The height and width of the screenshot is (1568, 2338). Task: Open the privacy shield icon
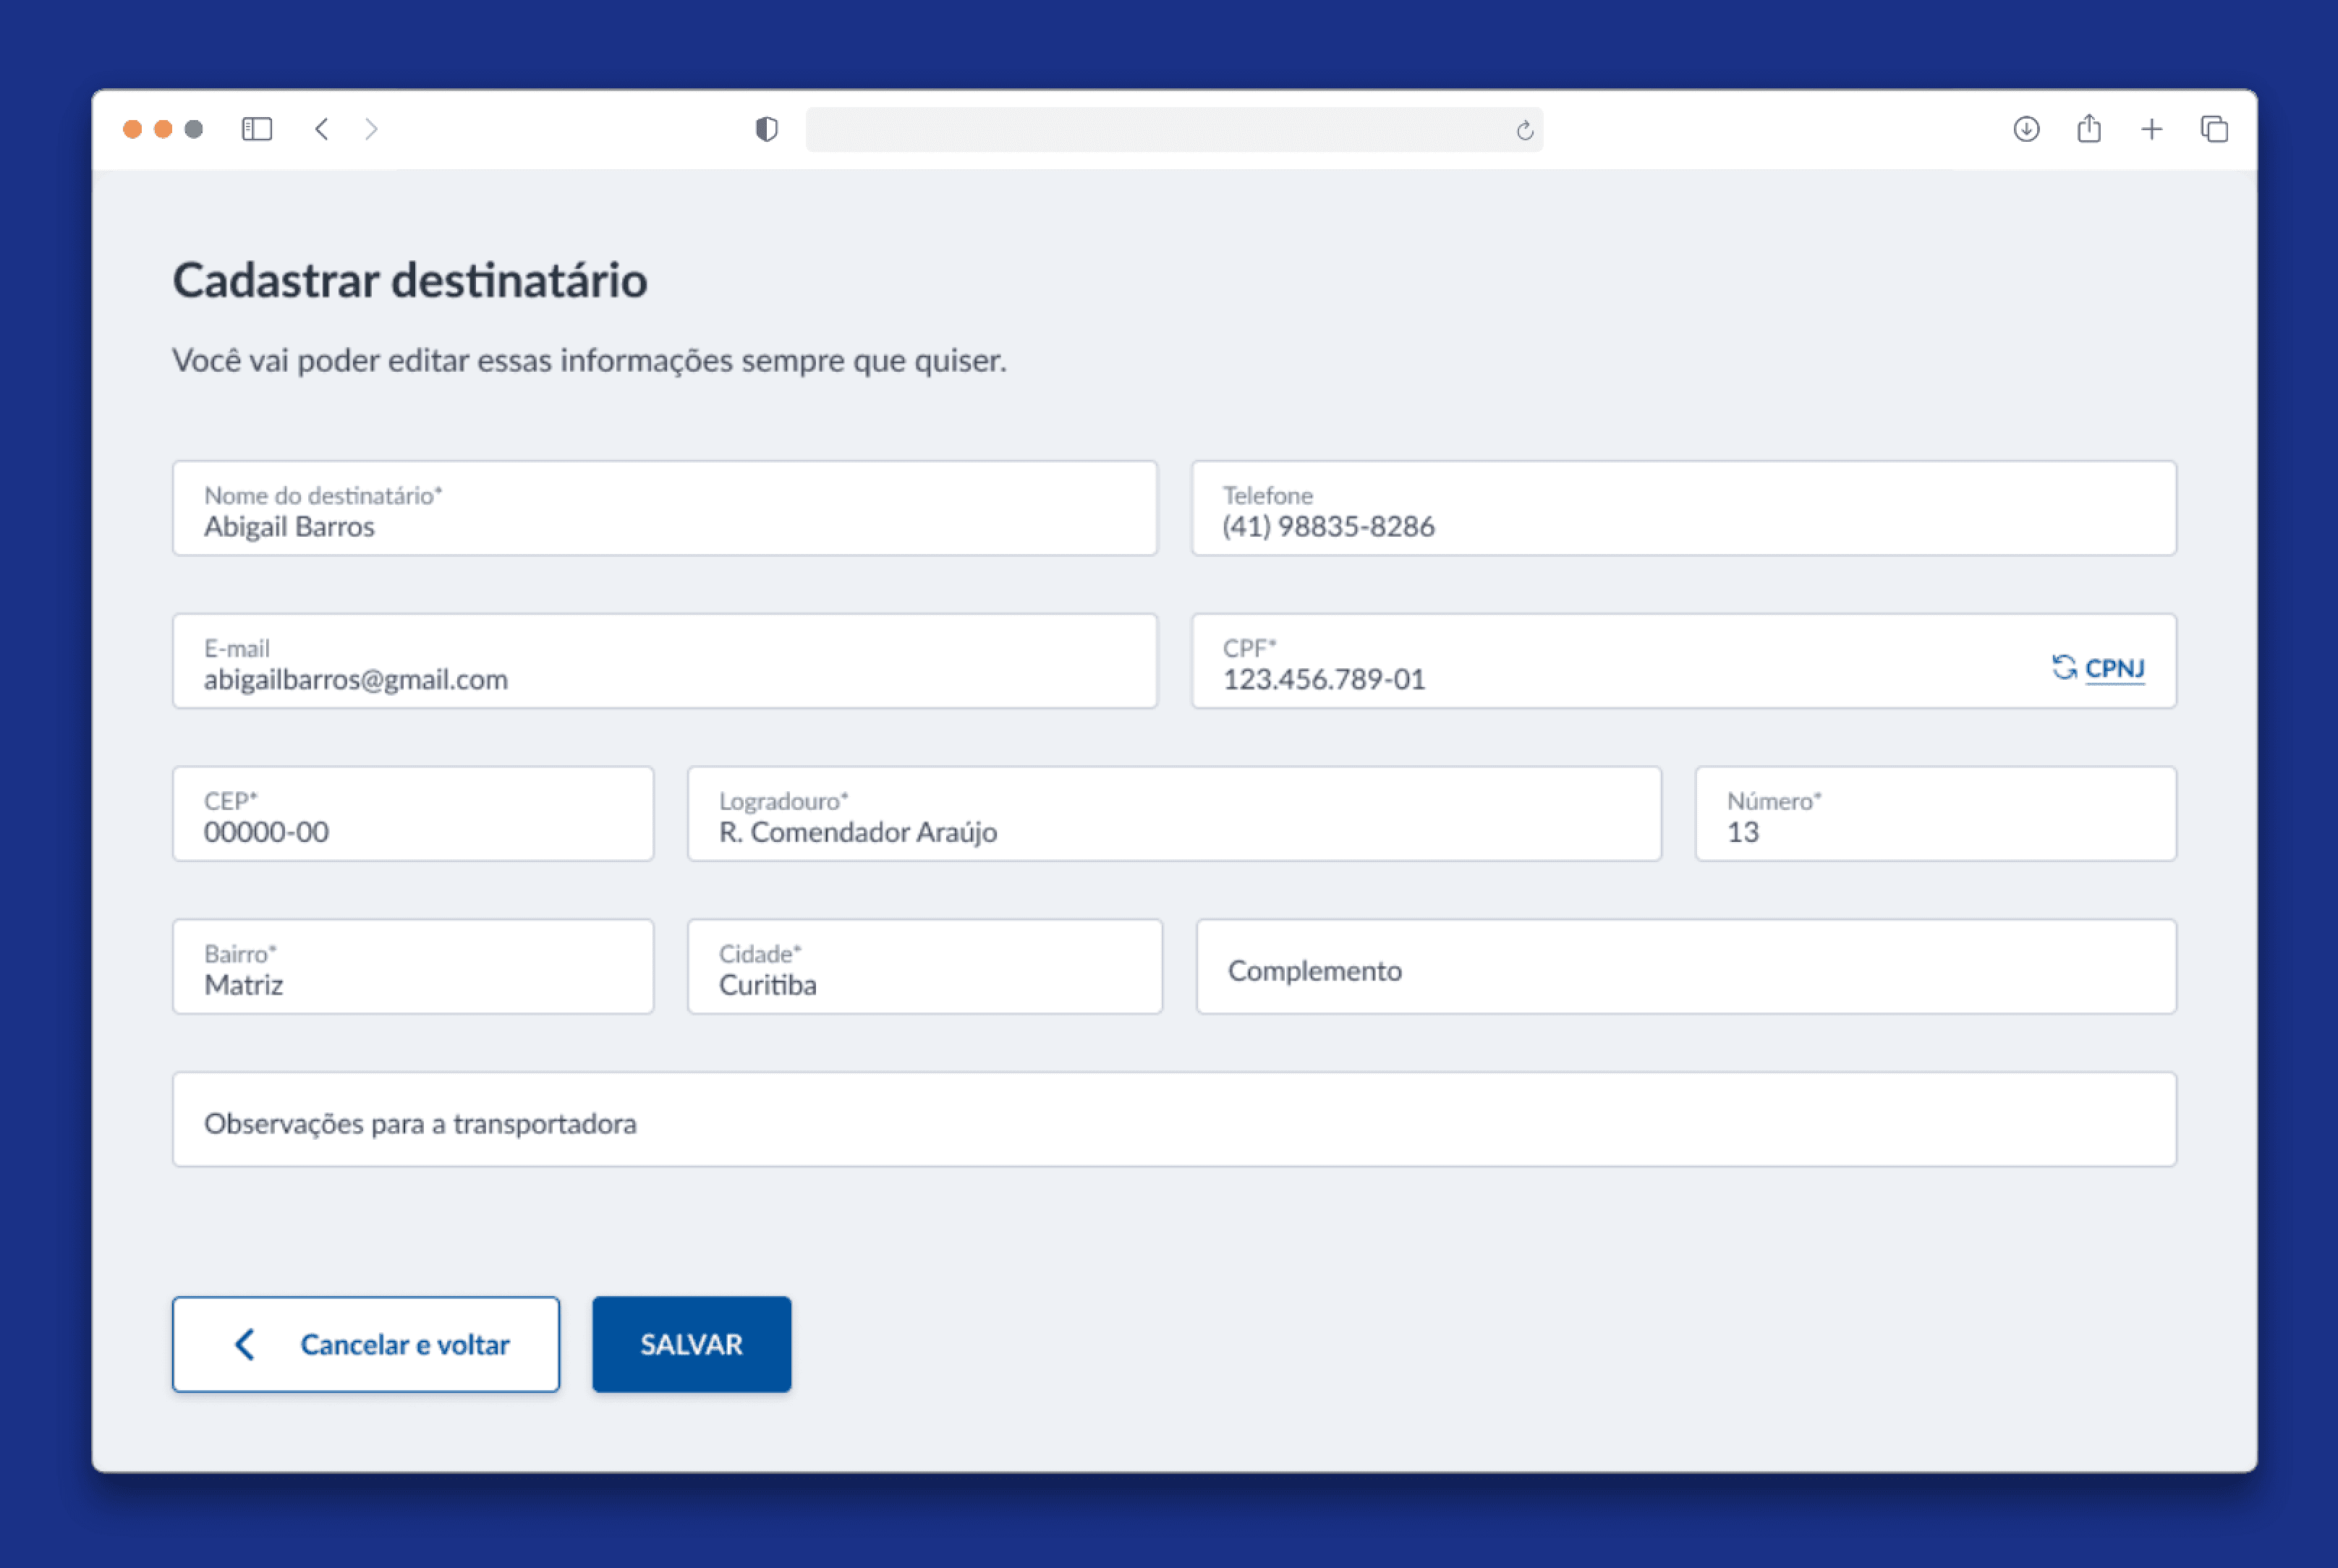click(767, 129)
